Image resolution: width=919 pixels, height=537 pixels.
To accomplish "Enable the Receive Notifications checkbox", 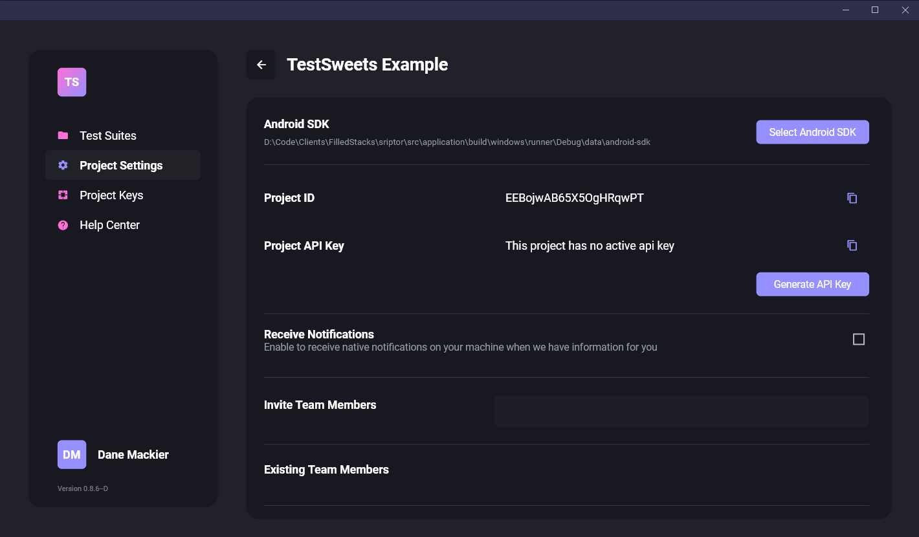I will click(x=858, y=339).
